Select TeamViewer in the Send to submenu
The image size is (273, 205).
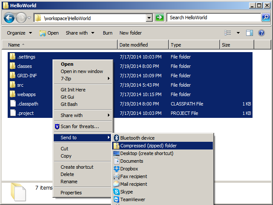coord(132,199)
